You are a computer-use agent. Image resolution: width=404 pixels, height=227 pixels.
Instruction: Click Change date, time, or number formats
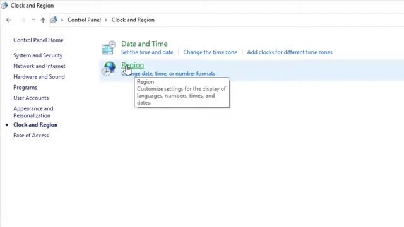click(x=169, y=73)
